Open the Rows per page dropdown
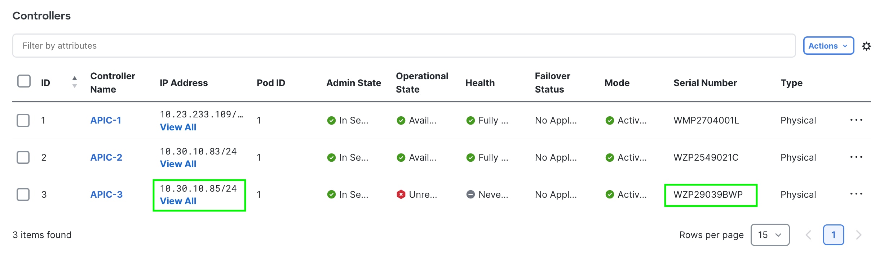The height and width of the screenshot is (255, 884). (770, 234)
